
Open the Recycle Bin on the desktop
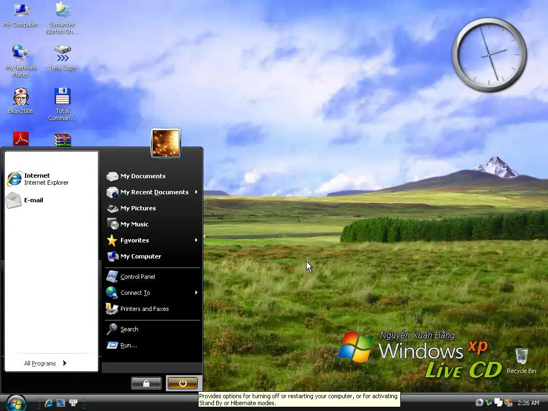point(521,361)
